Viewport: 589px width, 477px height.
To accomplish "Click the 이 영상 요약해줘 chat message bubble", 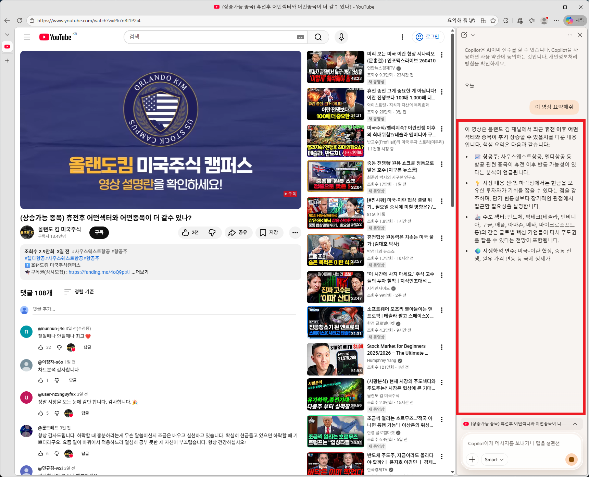I will pyautogui.click(x=554, y=107).
